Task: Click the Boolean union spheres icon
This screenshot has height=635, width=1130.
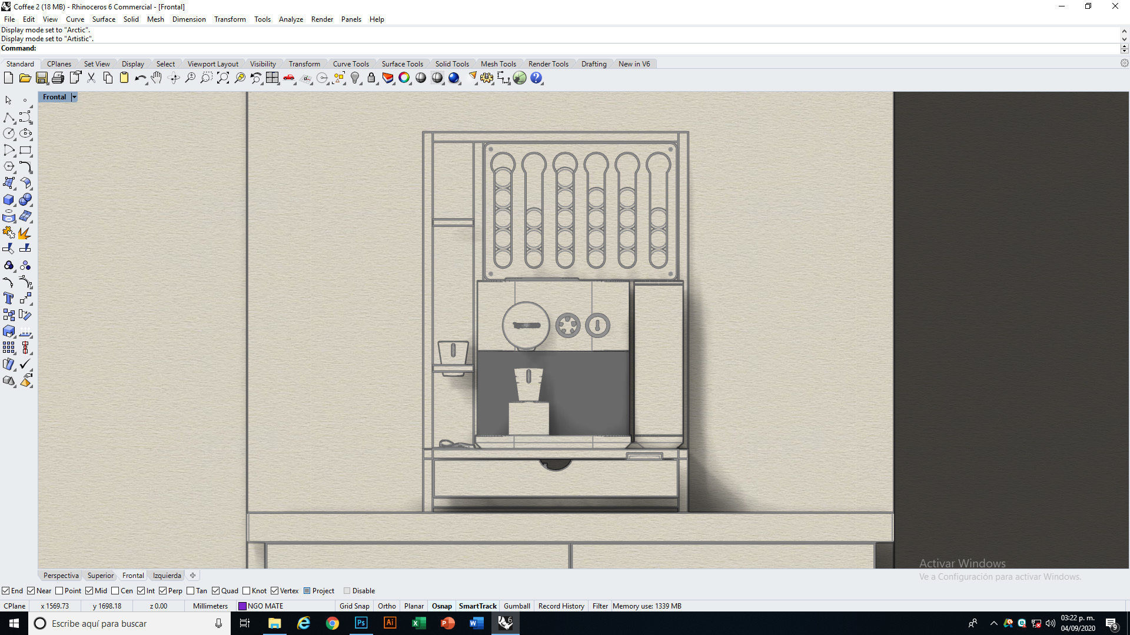Action: 25,200
